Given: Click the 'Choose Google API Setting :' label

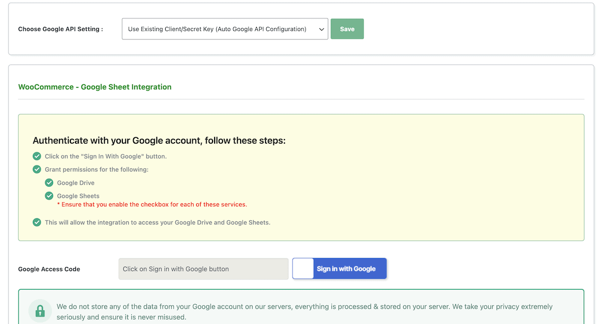Looking at the screenshot, I should [x=60, y=29].
